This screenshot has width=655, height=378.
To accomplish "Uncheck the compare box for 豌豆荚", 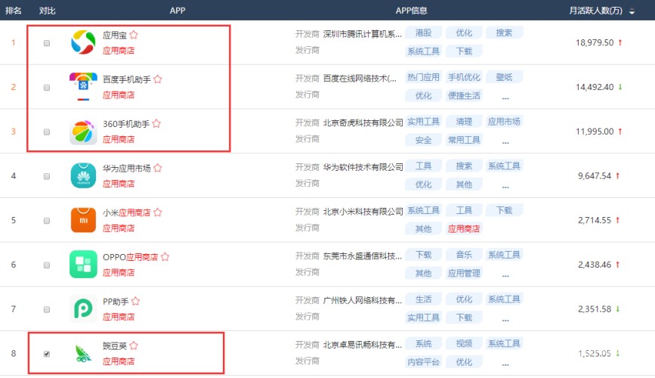I will (x=47, y=354).
